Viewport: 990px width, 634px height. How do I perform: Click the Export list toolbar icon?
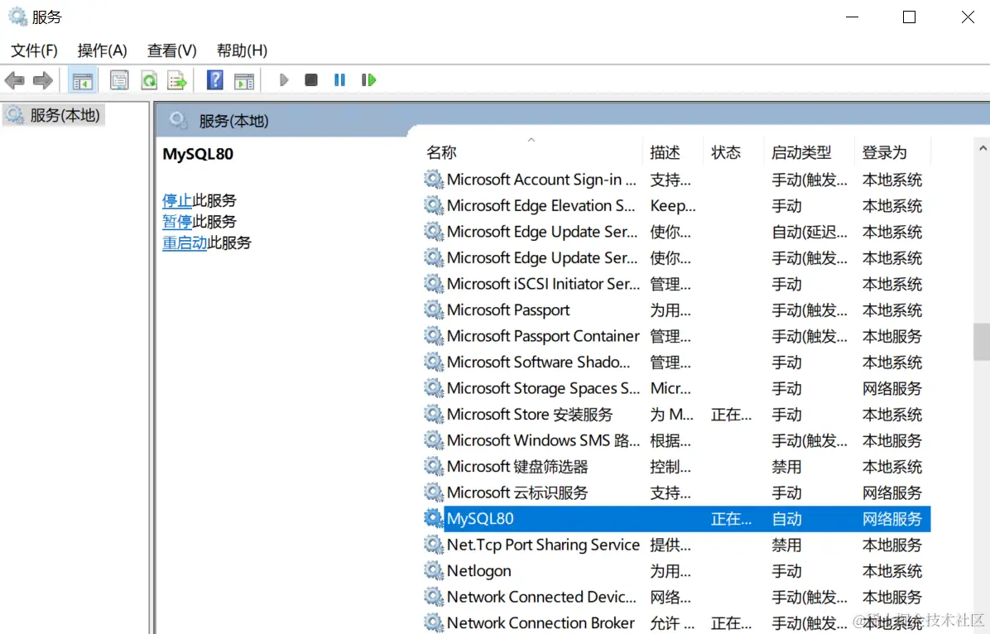177,80
